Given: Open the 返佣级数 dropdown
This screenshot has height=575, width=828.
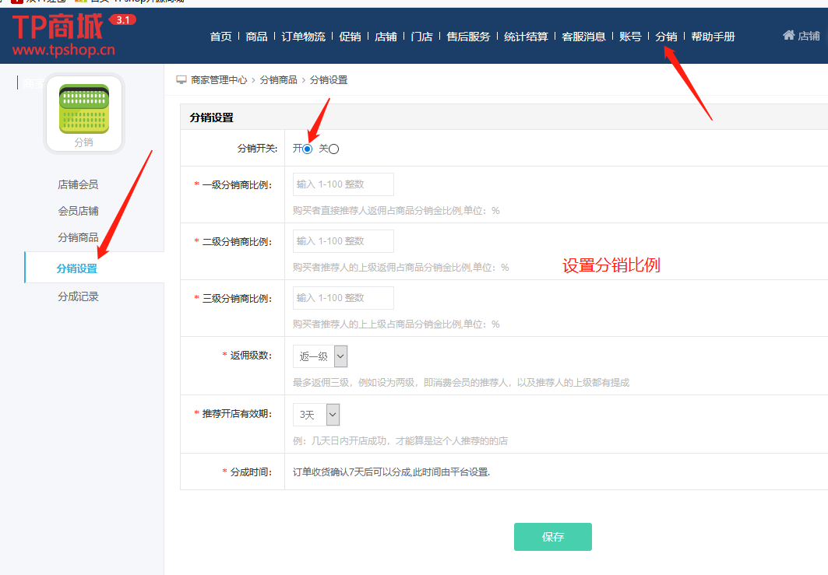Looking at the screenshot, I should (x=320, y=356).
